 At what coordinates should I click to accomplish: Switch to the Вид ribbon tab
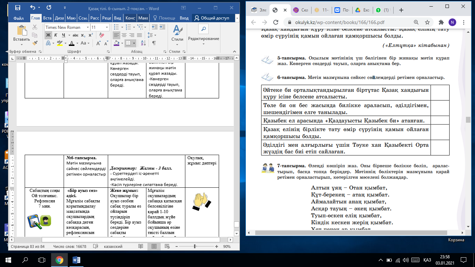coord(118,18)
